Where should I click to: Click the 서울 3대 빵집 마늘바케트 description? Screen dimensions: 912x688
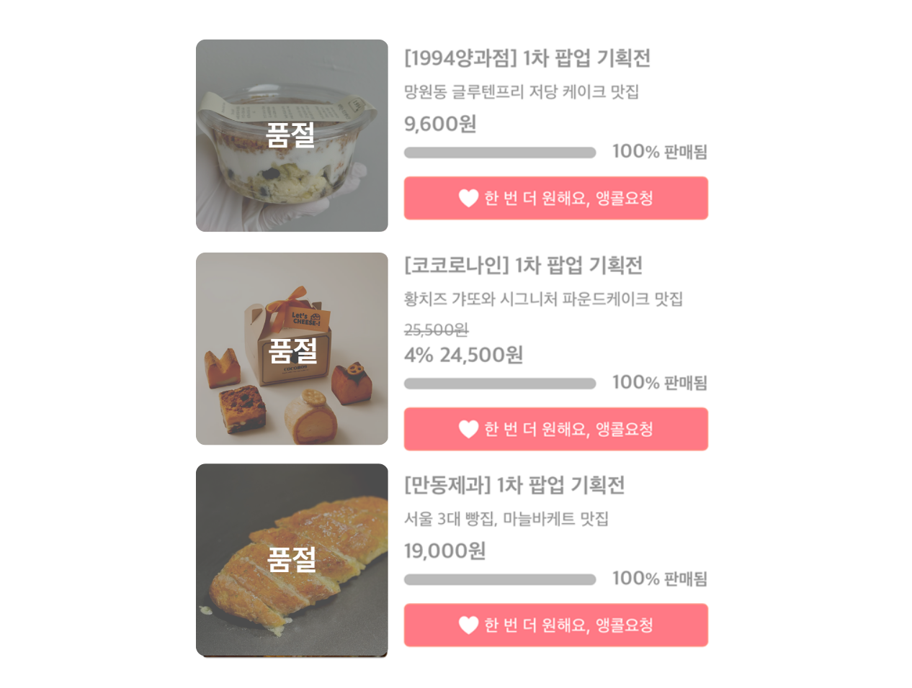point(506,518)
